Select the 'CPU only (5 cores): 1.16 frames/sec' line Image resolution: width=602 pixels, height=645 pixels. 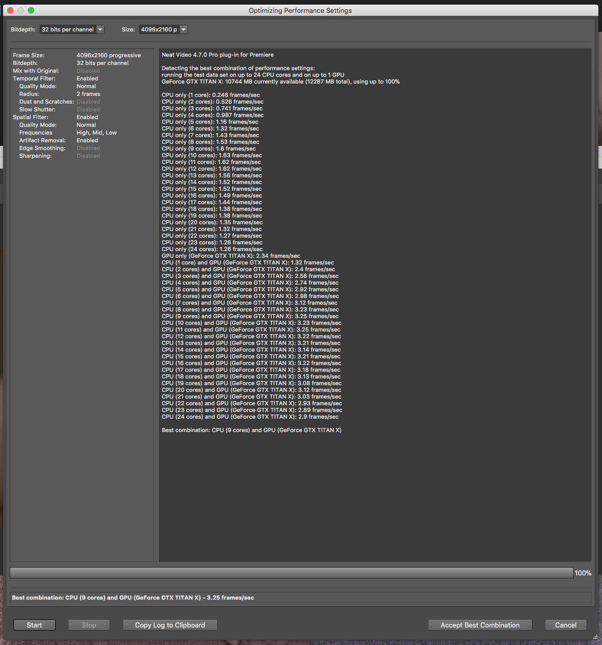point(210,122)
